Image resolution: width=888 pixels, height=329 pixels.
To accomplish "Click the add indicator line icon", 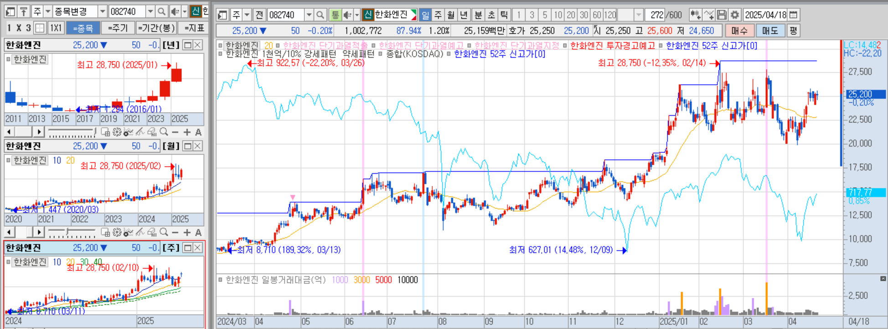I will pyautogui.click(x=708, y=15).
